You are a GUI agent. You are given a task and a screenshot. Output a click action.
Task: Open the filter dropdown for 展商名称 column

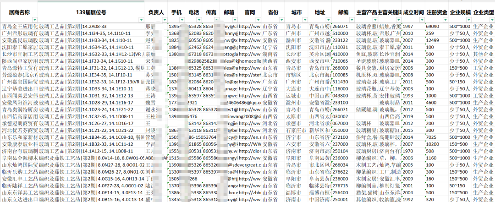pos(35,20)
